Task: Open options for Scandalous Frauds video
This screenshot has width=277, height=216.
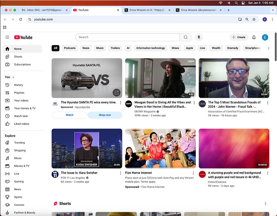Action: [268, 103]
